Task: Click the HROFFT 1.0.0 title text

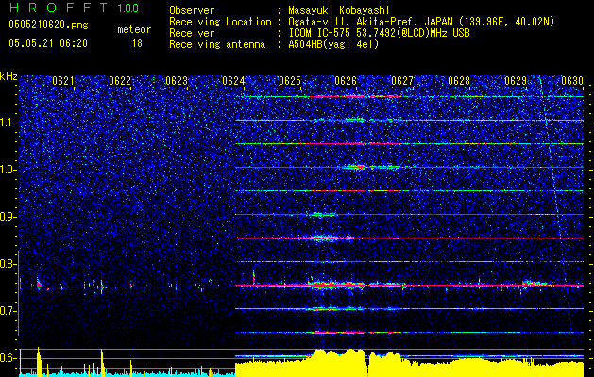Action: [74, 8]
